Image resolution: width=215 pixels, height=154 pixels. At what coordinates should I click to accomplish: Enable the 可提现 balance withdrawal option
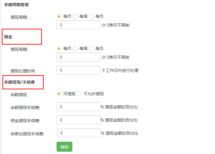[x=59, y=94]
